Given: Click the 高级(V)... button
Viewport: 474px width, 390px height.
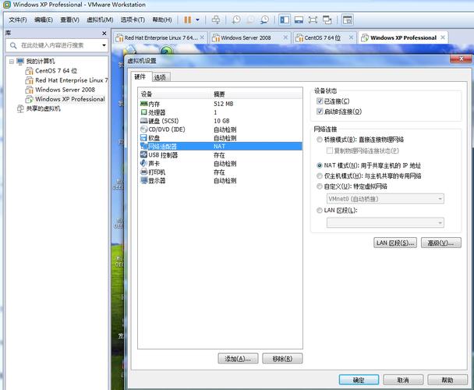Looking at the screenshot, I should [x=440, y=243].
